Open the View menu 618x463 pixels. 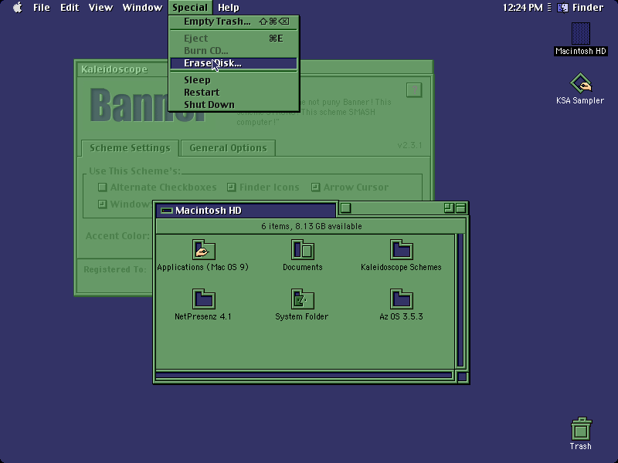100,8
